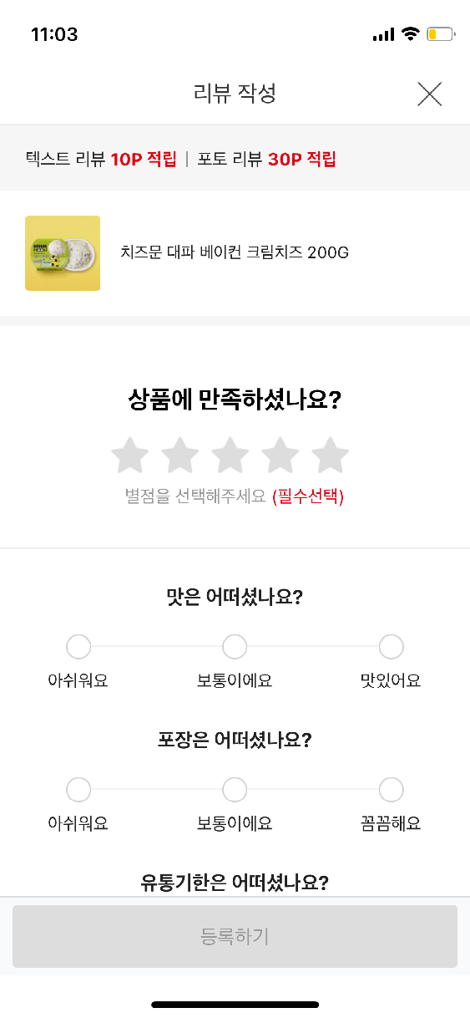Viewport: 470px width, 1018px height.
Task: Choose 맛있어요 for taste question
Action: click(391, 647)
